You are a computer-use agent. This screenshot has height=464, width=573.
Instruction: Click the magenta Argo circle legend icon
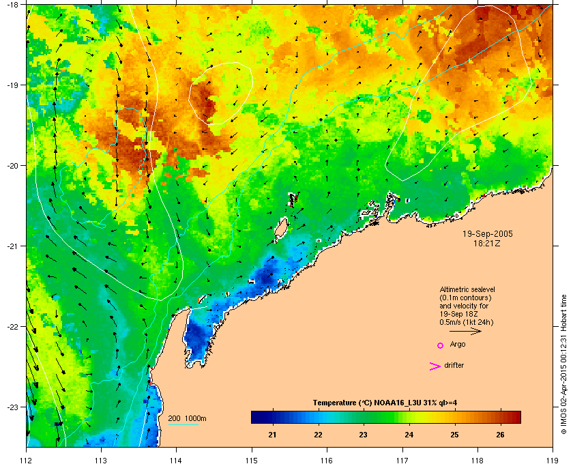(x=441, y=345)
